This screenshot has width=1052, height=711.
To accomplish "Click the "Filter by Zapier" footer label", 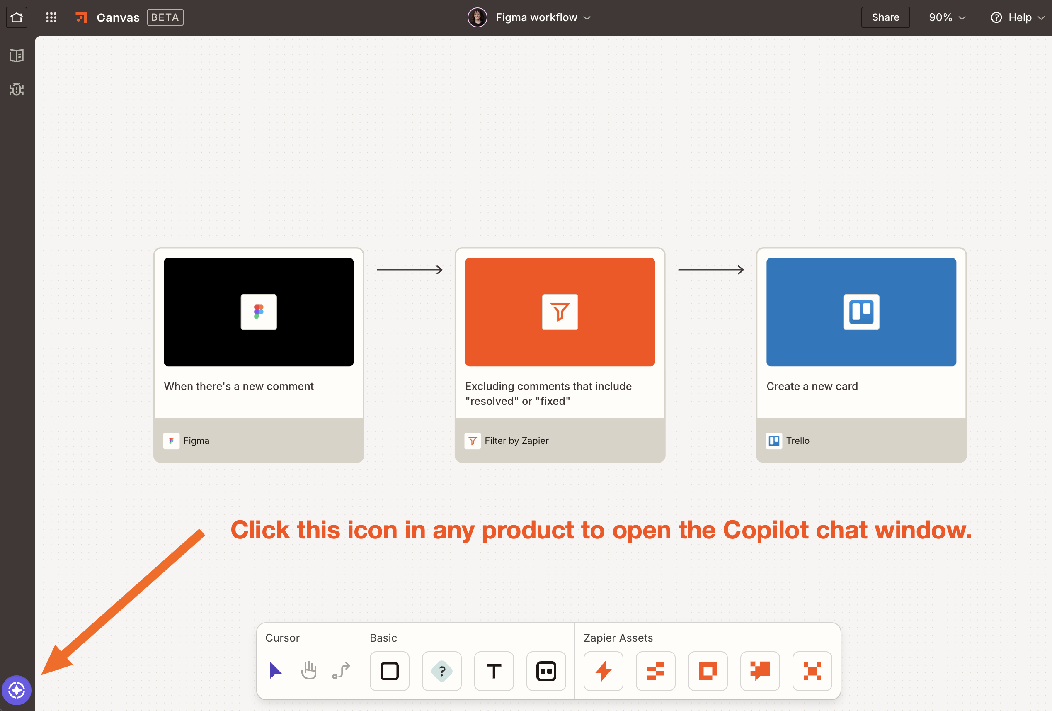I will [516, 441].
